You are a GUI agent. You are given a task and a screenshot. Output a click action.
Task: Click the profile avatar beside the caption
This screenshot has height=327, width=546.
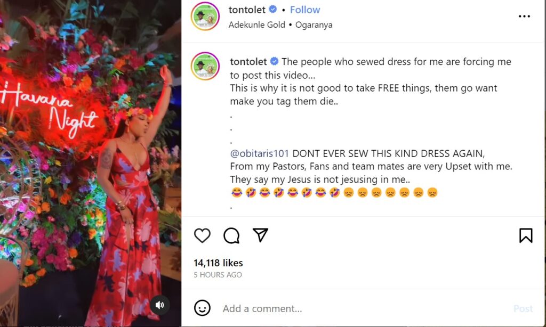205,67
